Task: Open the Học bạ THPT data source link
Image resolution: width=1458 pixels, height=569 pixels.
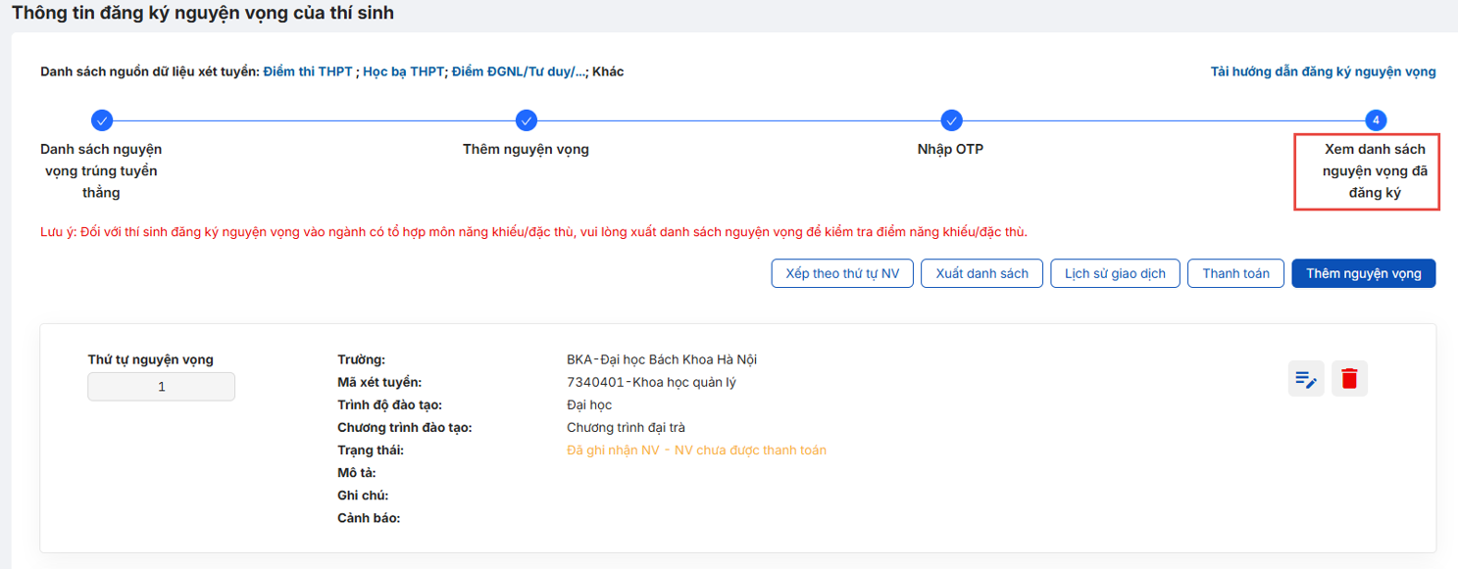Action: [404, 71]
